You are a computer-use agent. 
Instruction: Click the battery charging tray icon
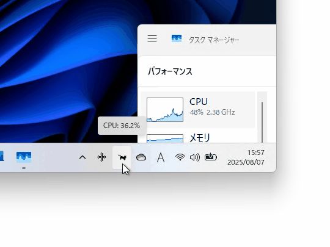[210, 157]
